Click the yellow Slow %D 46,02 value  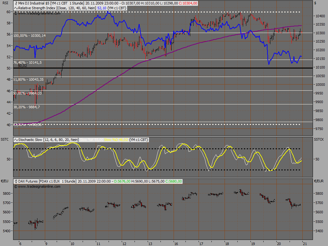(116, 140)
